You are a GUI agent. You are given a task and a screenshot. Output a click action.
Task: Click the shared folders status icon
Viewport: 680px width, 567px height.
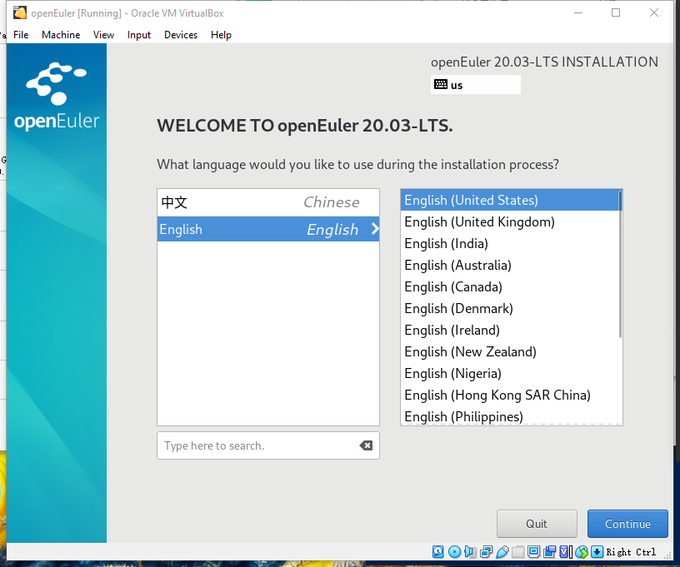(517, 551)
